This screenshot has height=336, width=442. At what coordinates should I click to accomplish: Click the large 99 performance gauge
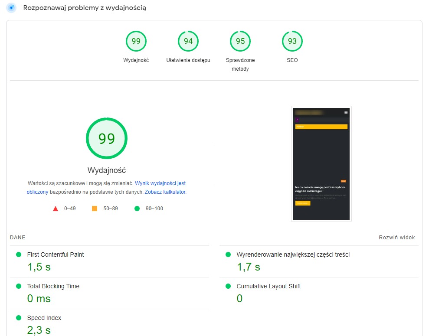106,138
